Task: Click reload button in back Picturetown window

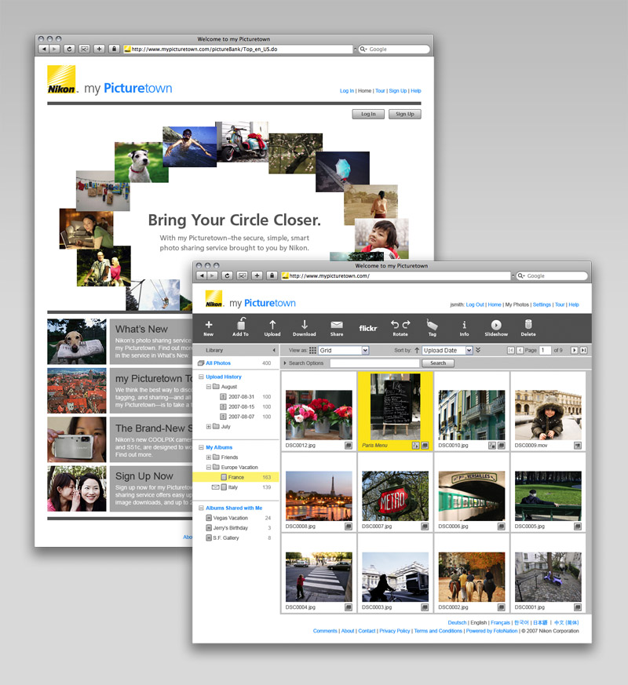Action: 69,49
